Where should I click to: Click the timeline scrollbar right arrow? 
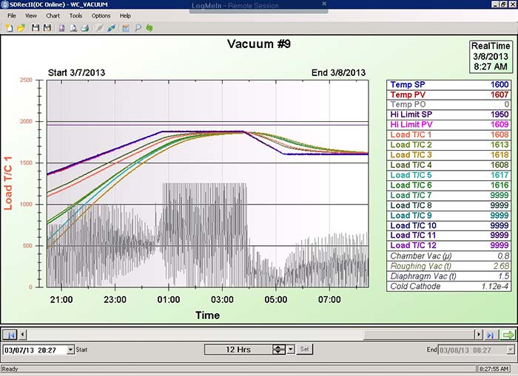click(479, 335)
